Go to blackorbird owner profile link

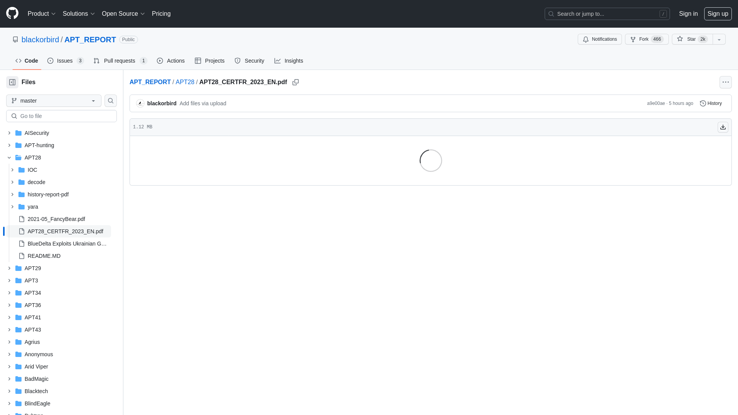pyautogui.click(x=40, y=40)
